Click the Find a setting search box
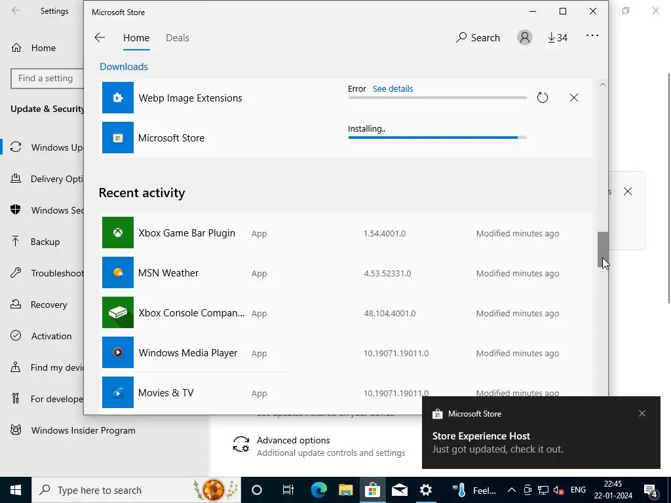Viewport: 671px width, 503px height. tap(47, 79)
